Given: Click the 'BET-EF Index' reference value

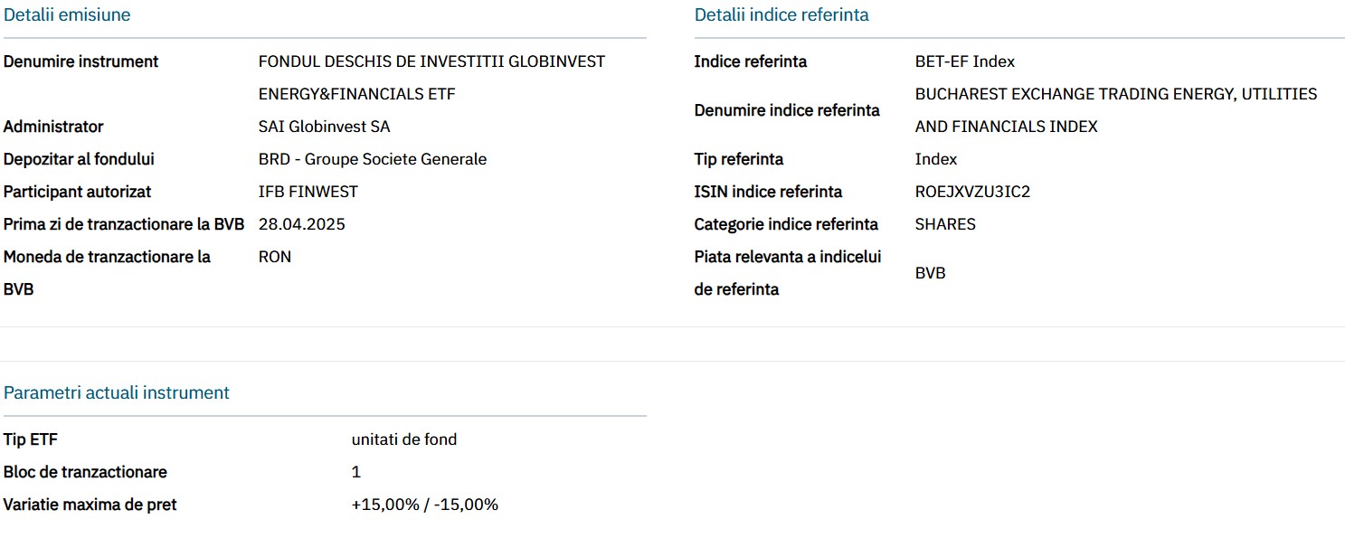Looking at the screenshot, I should [x=965, y=62].
